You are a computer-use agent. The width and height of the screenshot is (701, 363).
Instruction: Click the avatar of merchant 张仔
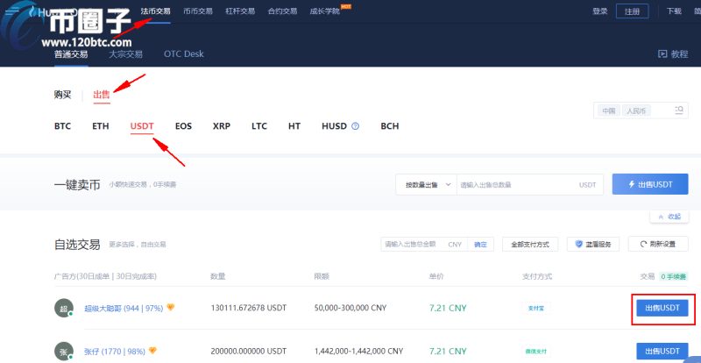pyautogui.click(x=63, y=351)
